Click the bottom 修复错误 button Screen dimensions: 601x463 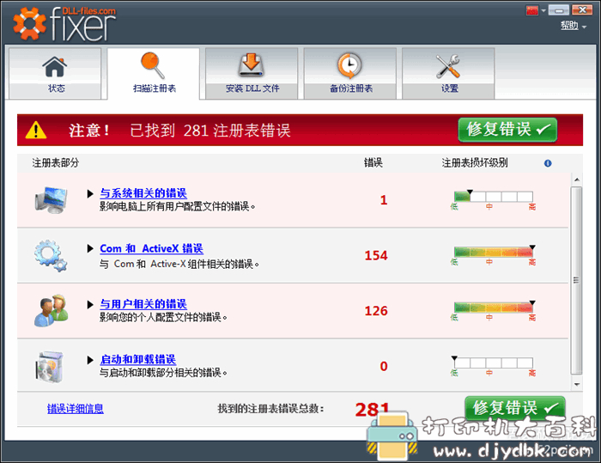click(x=515, y=408)
